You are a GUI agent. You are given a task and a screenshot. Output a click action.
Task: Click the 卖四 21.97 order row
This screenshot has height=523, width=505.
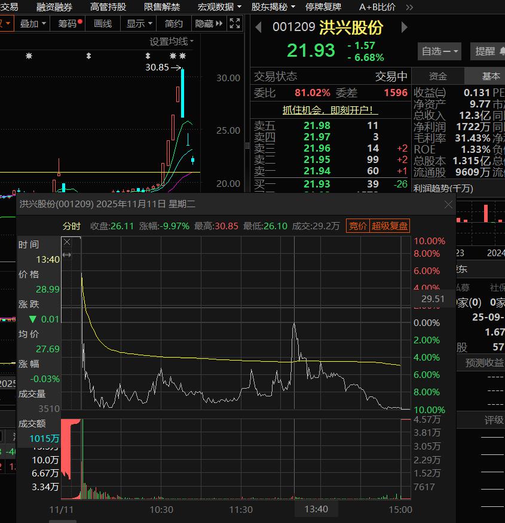[330, 137]
